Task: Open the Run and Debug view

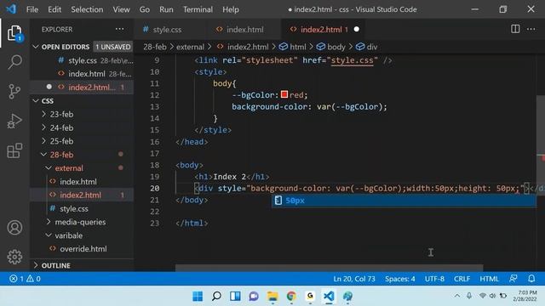Action: (x=14, y=121)
